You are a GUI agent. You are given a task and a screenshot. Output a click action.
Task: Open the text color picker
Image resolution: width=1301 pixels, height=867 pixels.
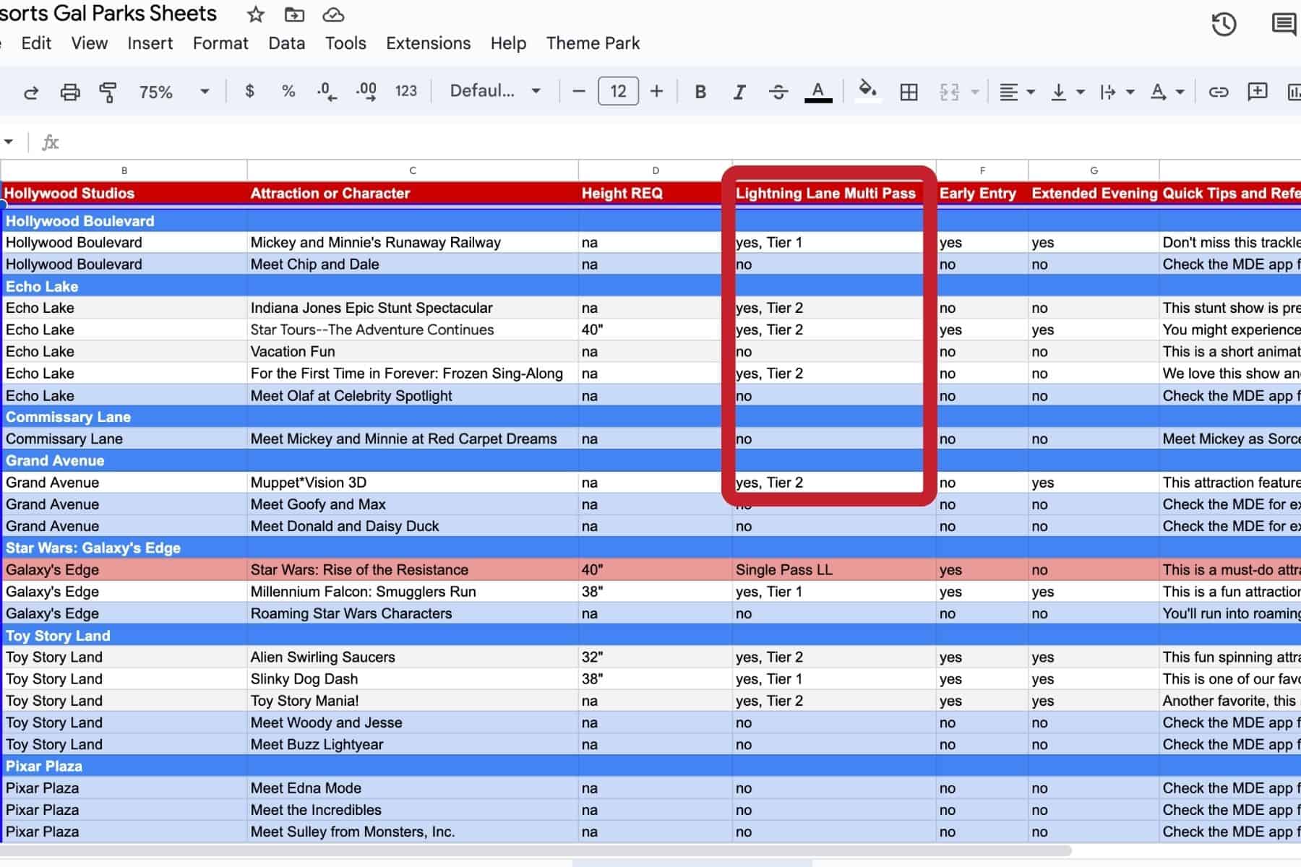point(818,92)
